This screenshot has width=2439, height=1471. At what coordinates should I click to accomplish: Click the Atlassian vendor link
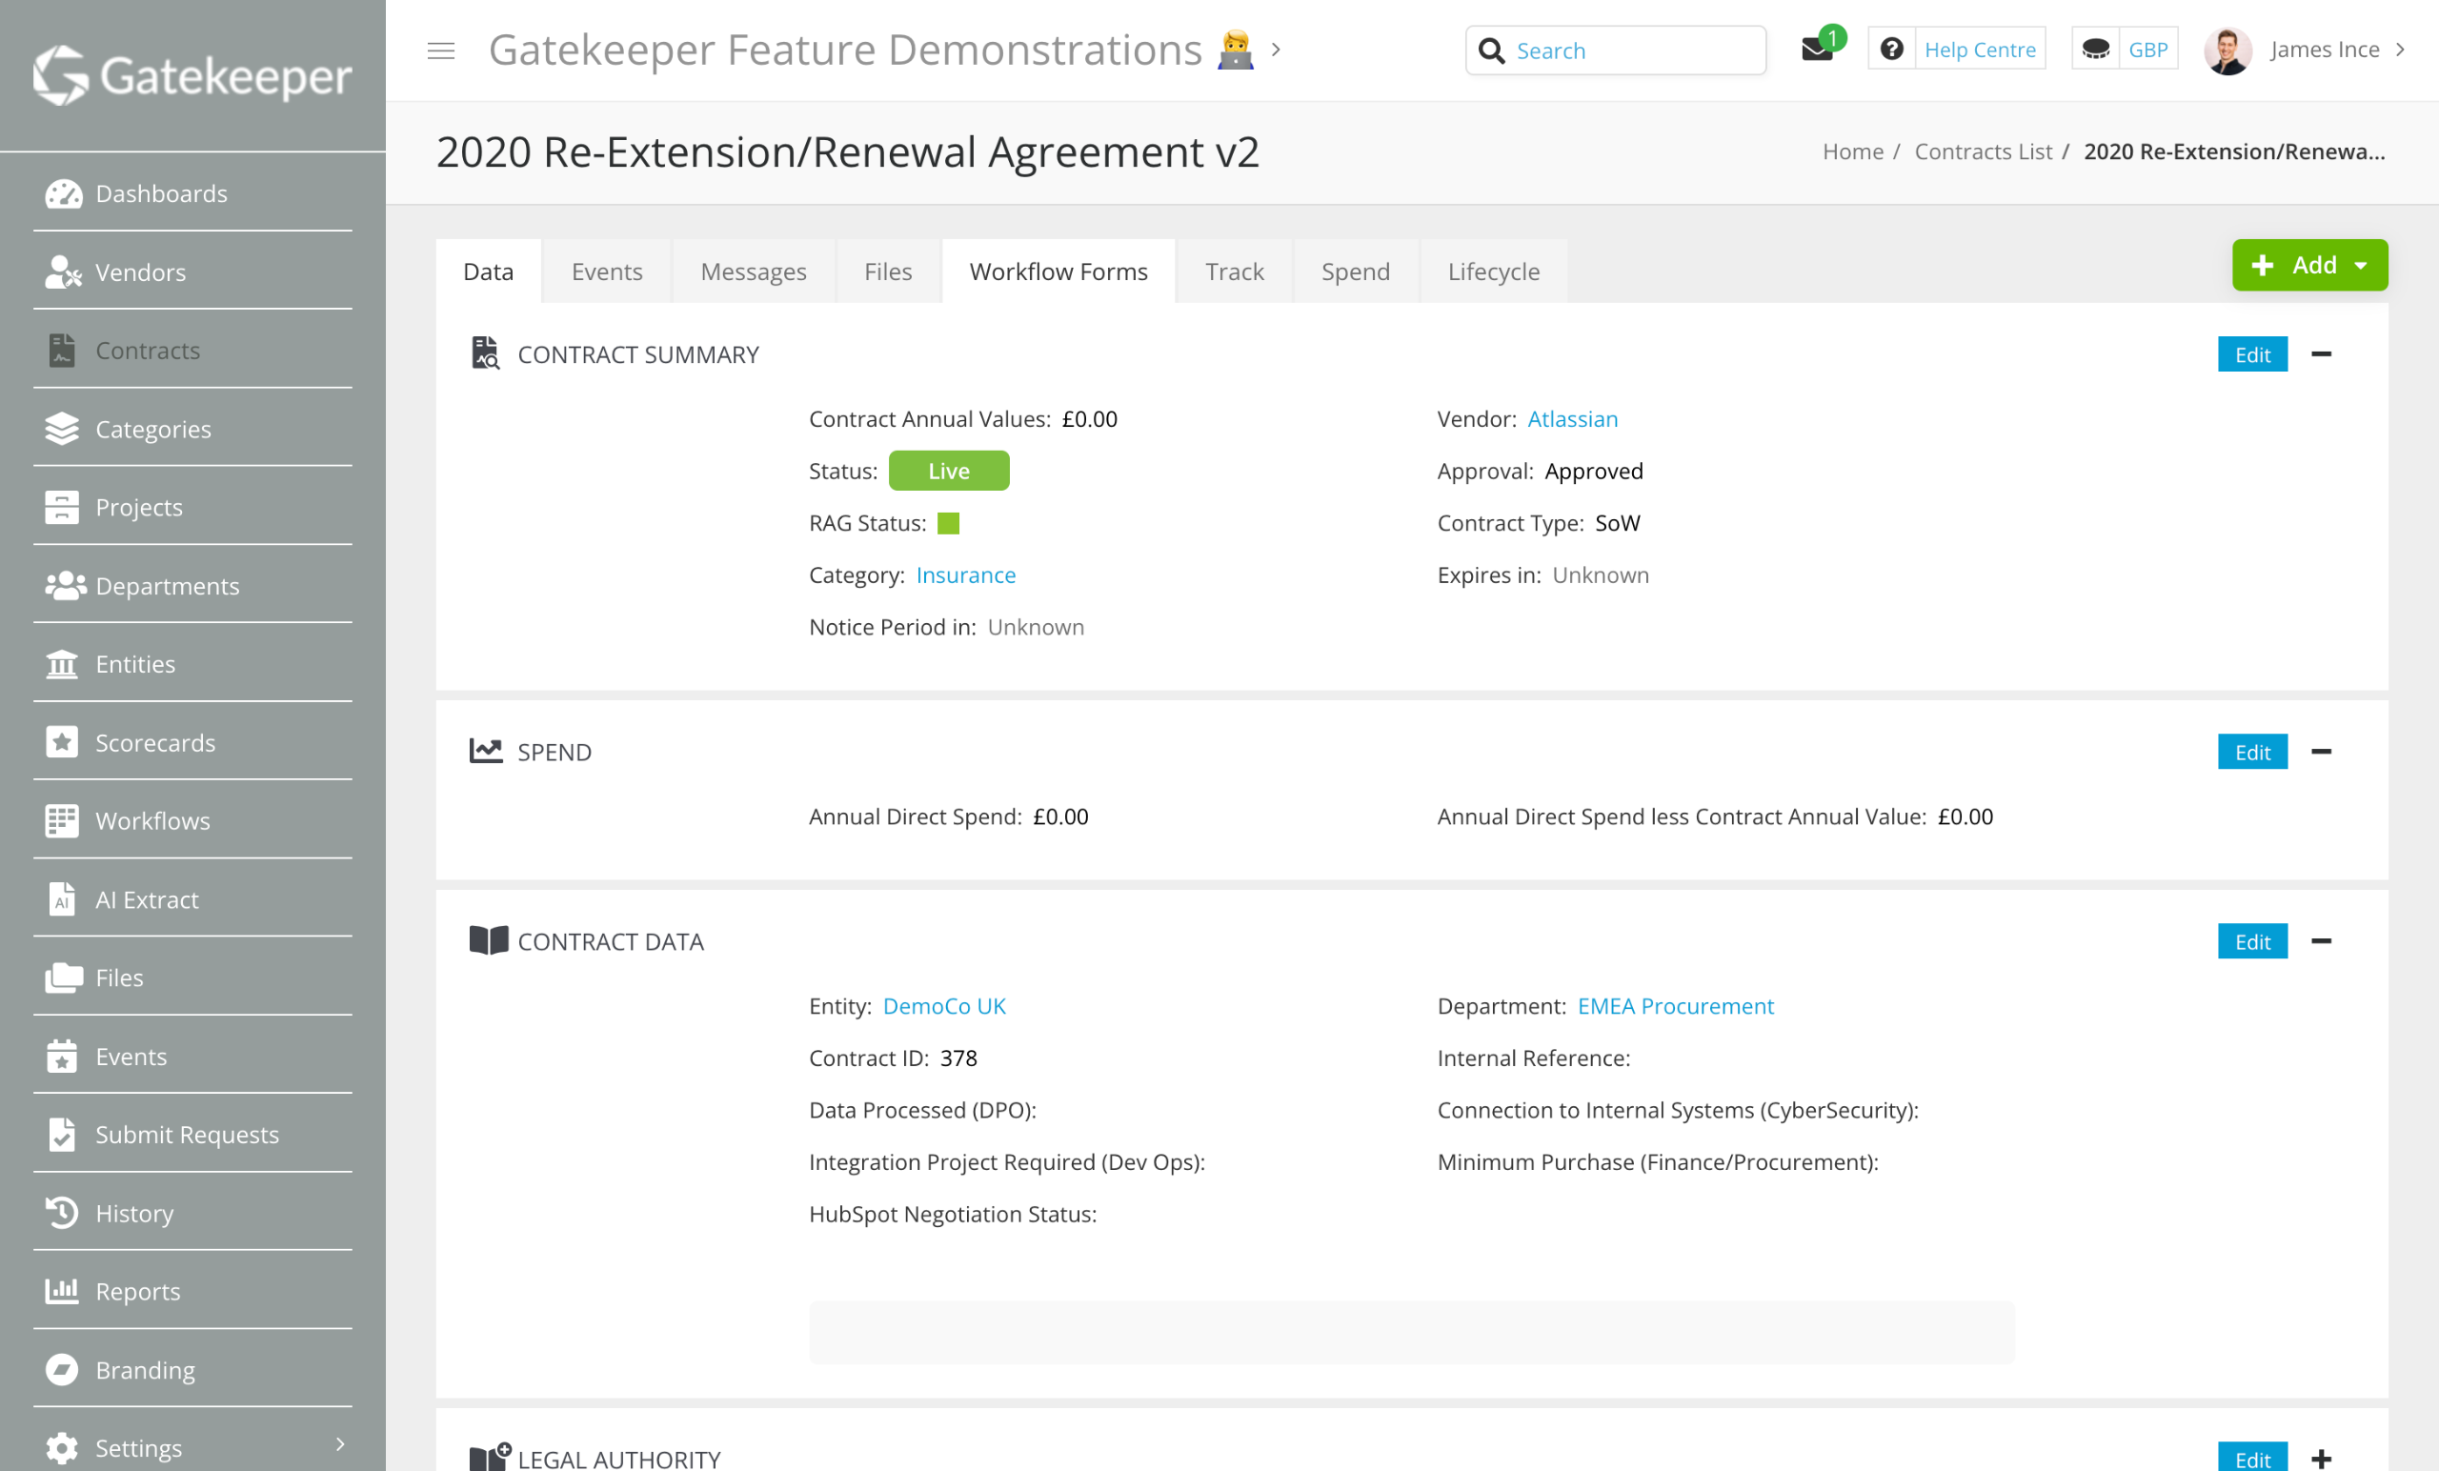pyautogui.click(x=1572, y=419)
